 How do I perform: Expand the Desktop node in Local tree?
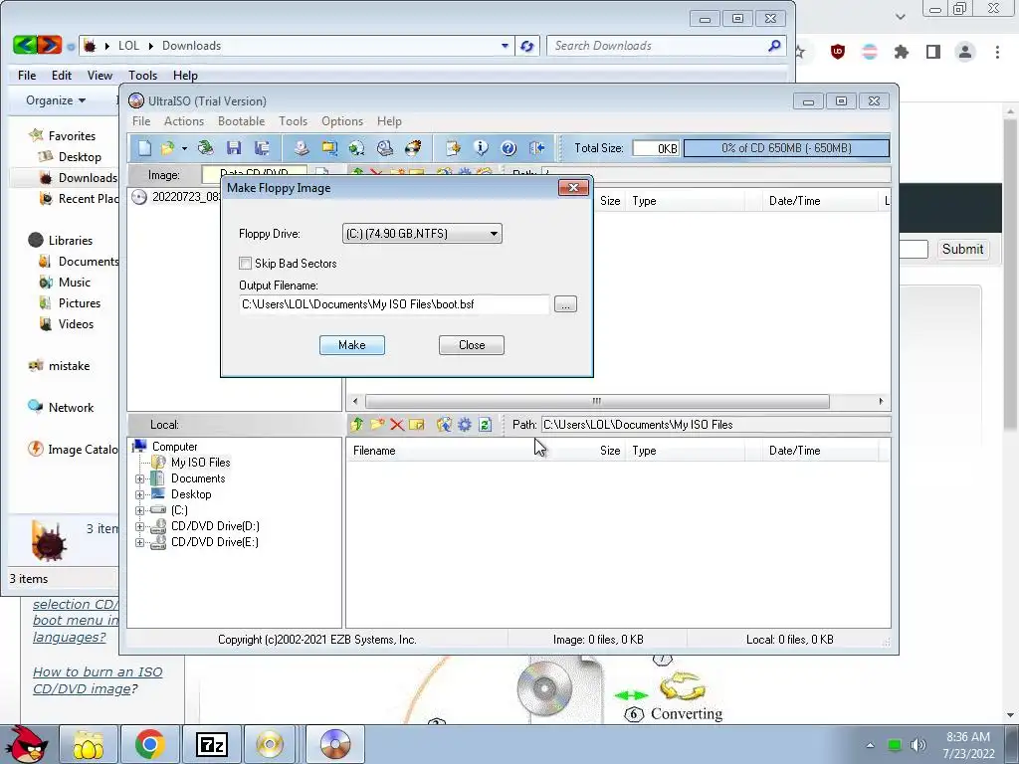pyautogui.click(x=139, y=495)
